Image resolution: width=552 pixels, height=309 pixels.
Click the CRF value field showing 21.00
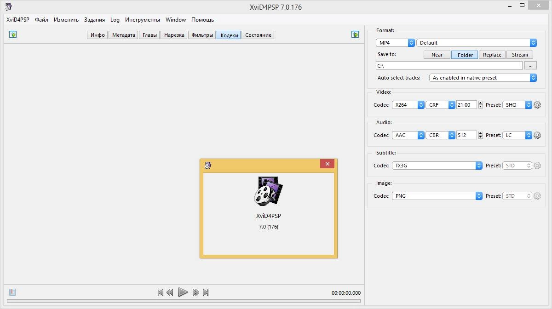point(467,105)
